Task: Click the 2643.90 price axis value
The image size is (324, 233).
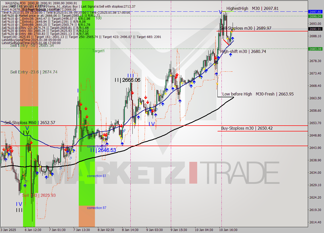Action: coord(315,148)
